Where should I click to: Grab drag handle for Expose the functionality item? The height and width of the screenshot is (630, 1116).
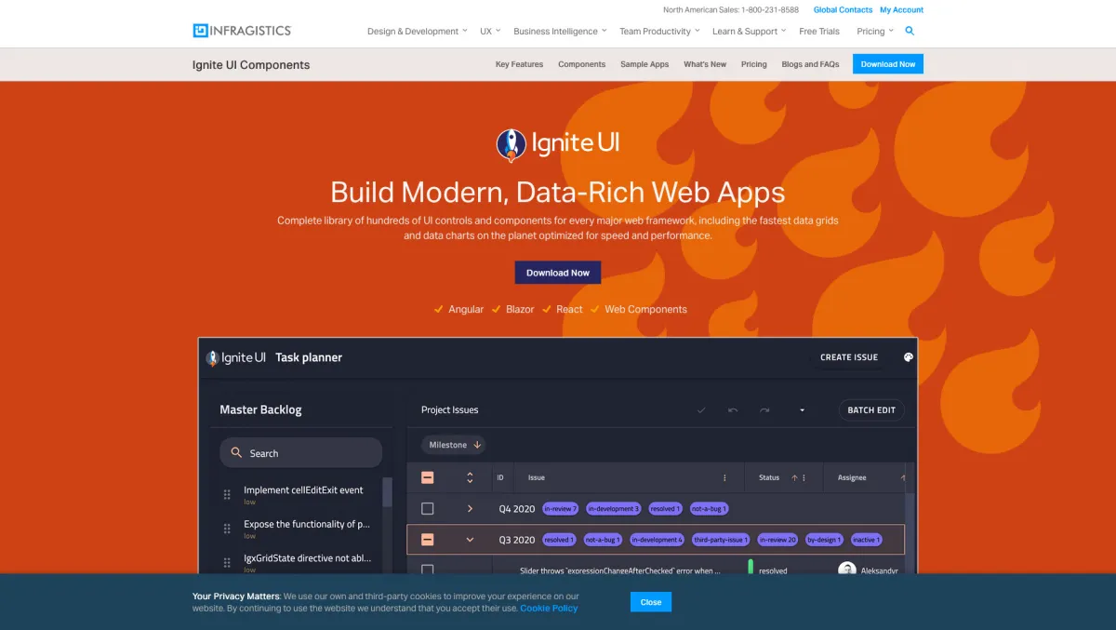[x=227, y=529]
